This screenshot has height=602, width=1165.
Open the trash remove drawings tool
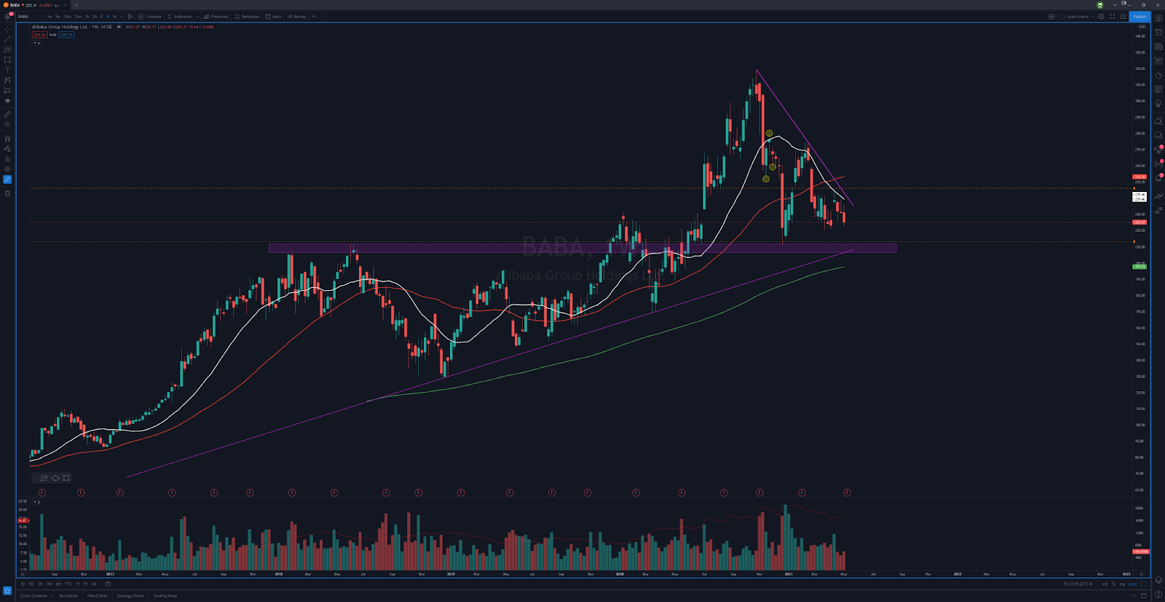7,193
